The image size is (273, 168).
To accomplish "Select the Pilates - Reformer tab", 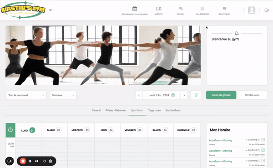I will [x=116, y=110].
